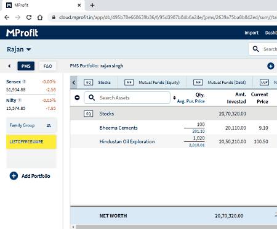
Task: Open the Family Group entry
Action: tap(31, 125)
